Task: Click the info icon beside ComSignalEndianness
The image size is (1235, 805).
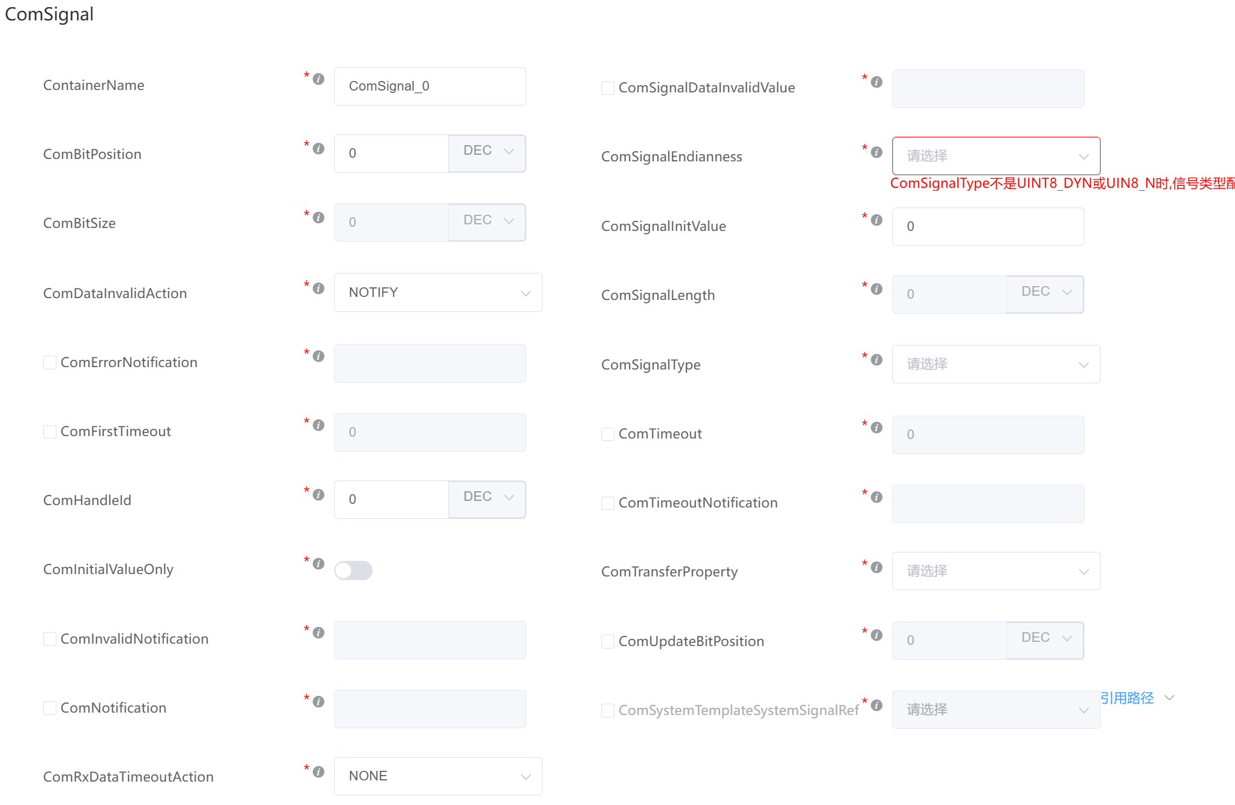Action: click(877, 152)
